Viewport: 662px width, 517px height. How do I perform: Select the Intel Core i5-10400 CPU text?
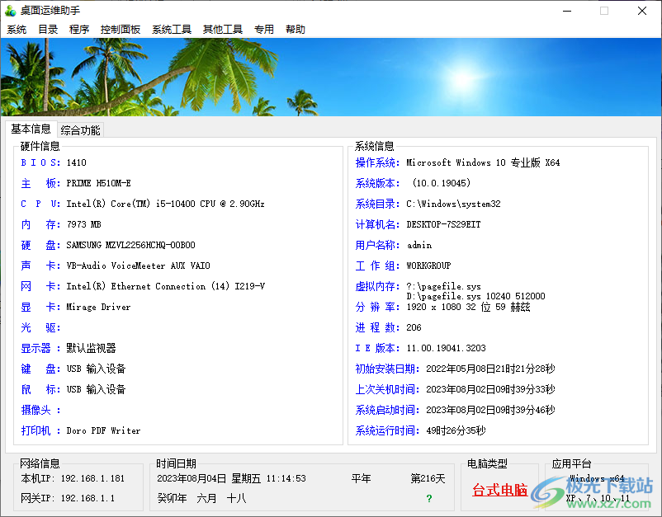(x=165, y=204)
